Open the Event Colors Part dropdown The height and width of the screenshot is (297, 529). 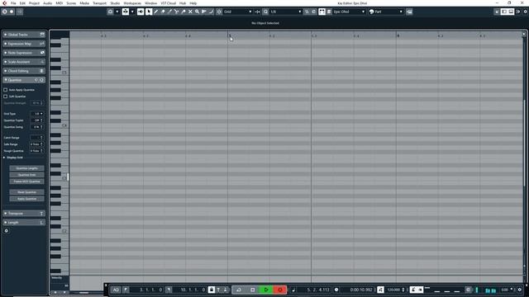[386, 12]
